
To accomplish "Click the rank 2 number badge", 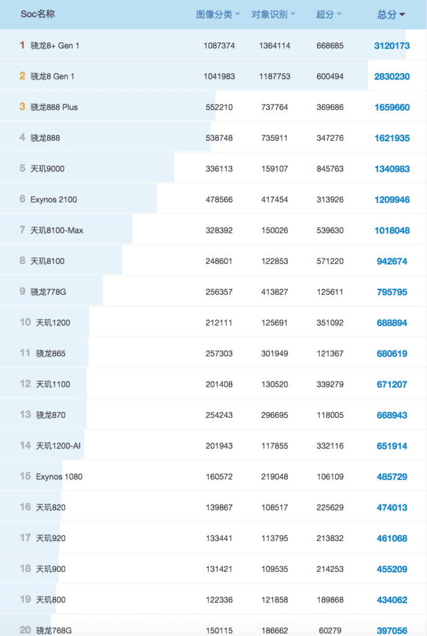I will pyautogui.click(x=22, y=76).
